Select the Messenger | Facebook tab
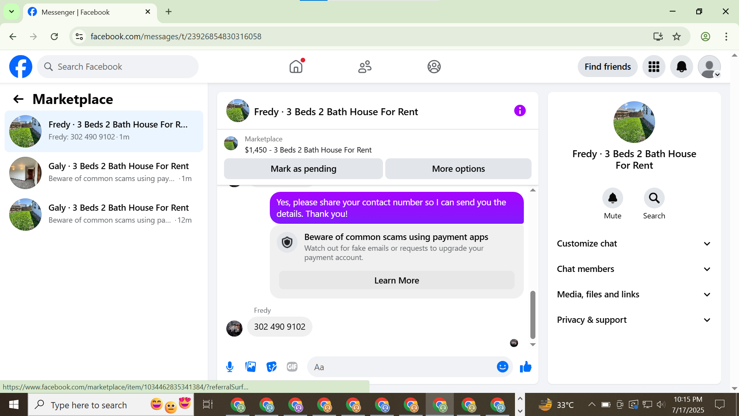This screenshot has height=416, width=739. [x=90, y=12]
